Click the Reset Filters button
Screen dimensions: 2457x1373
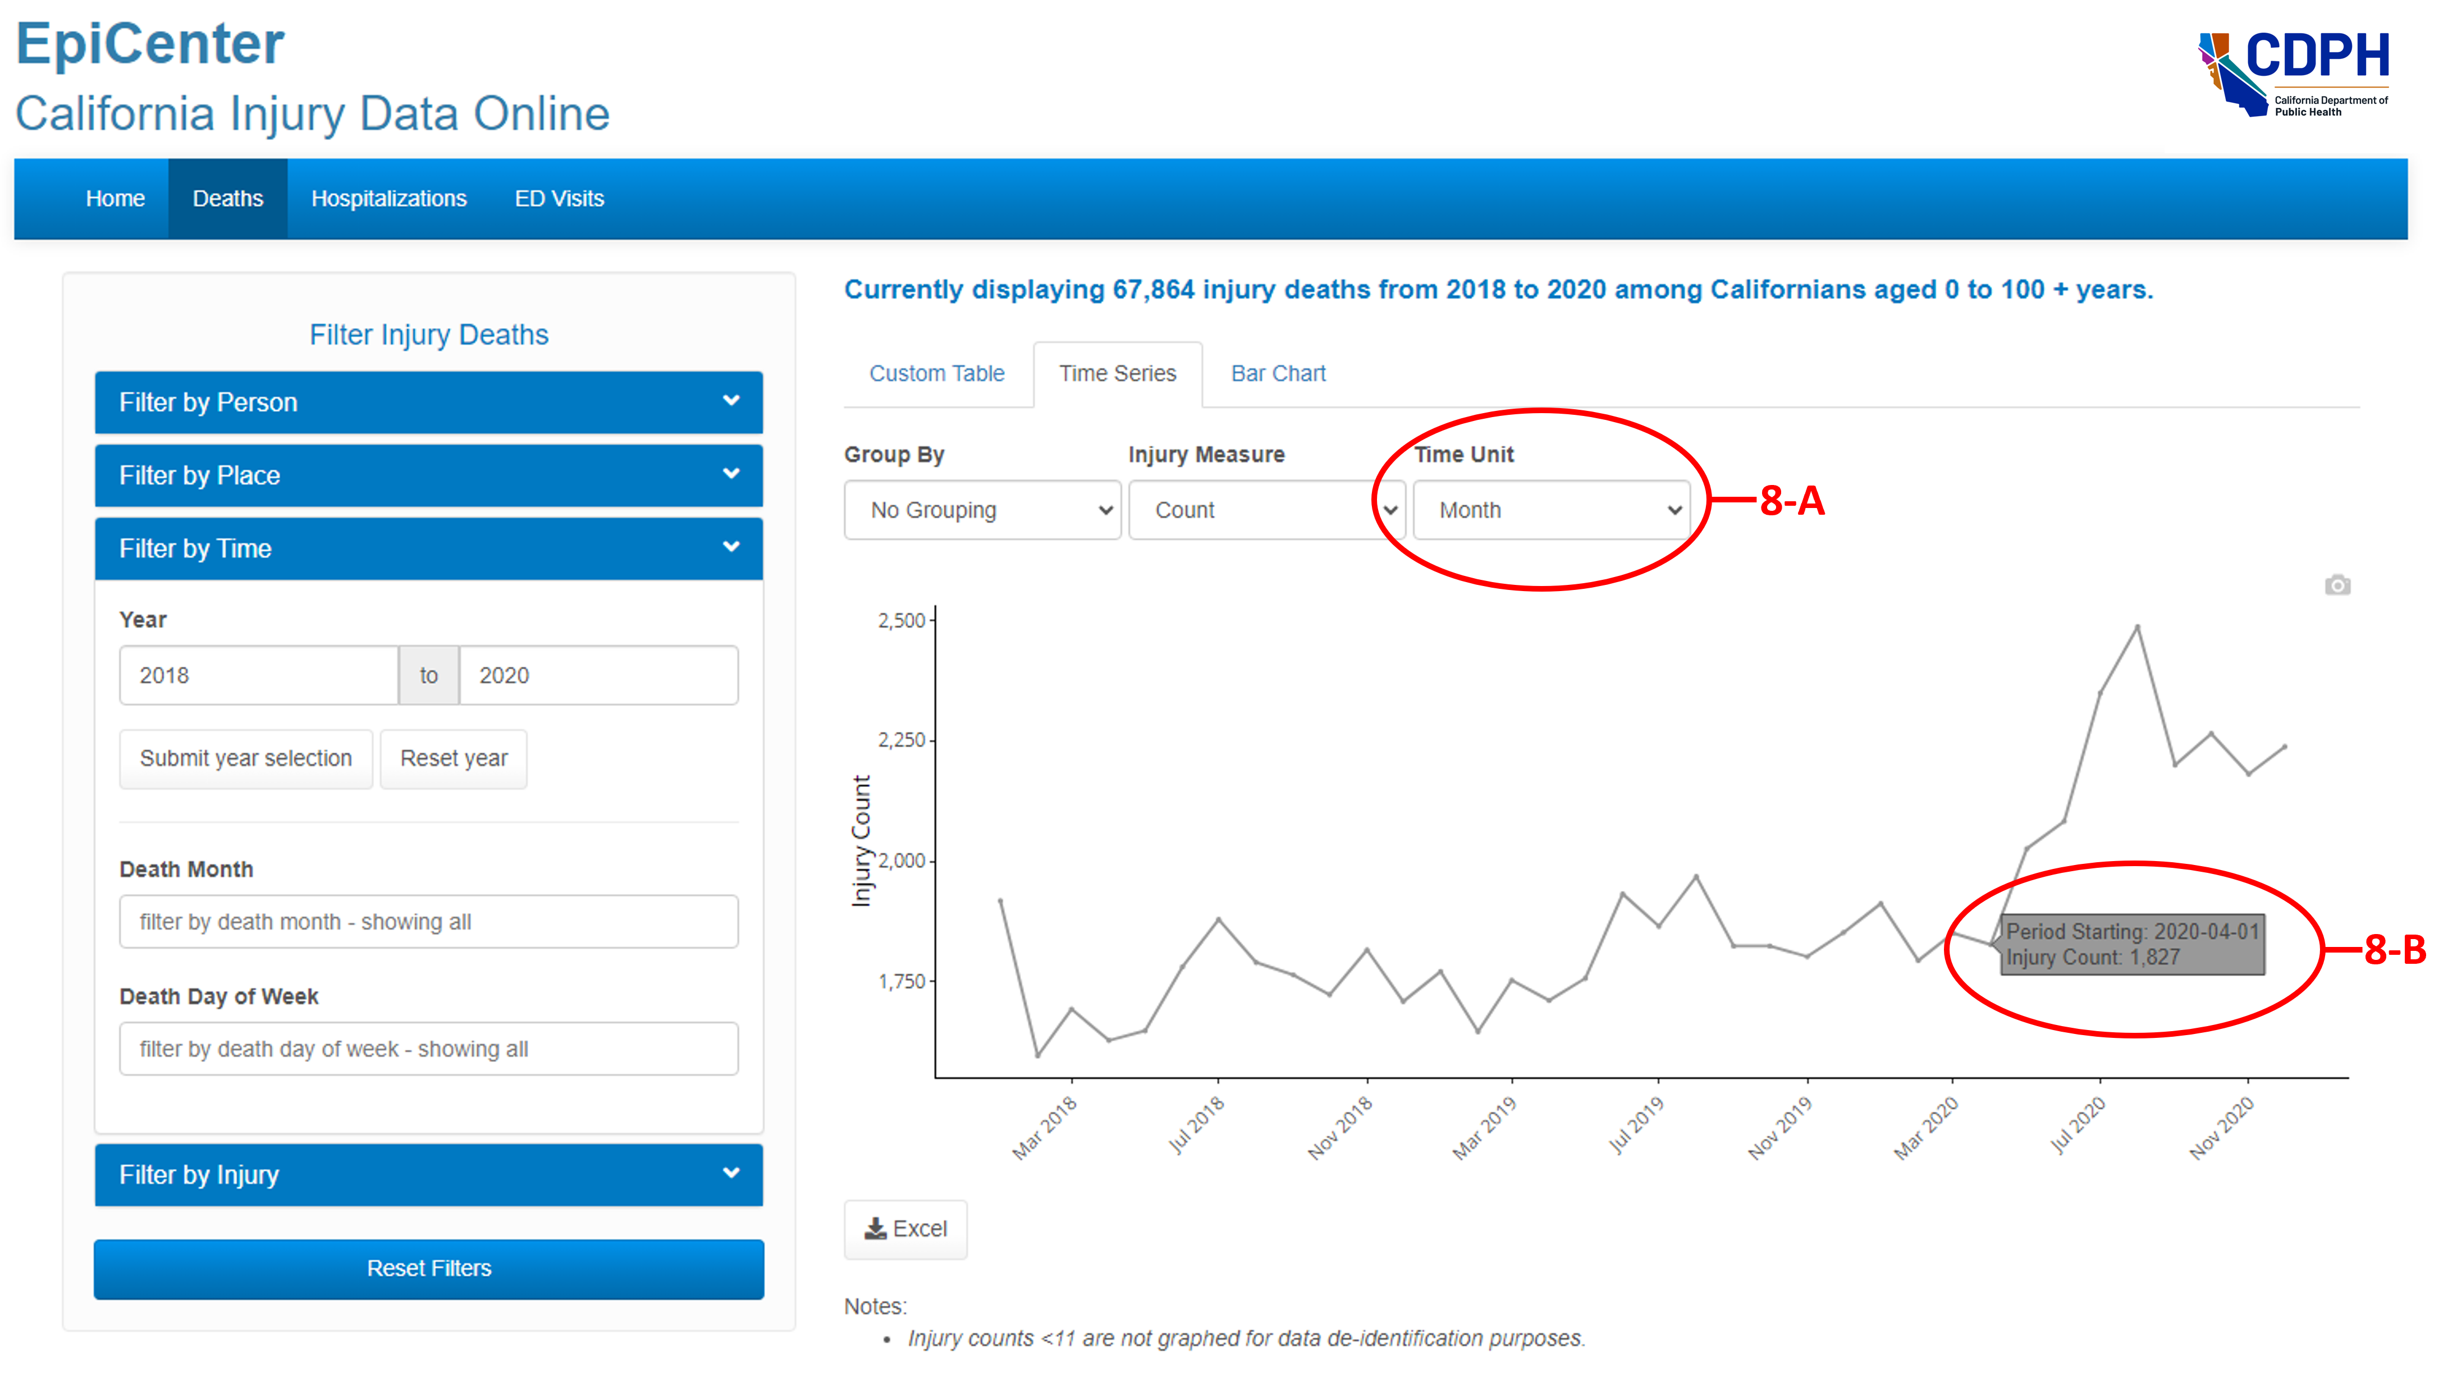coord(428,1268)
